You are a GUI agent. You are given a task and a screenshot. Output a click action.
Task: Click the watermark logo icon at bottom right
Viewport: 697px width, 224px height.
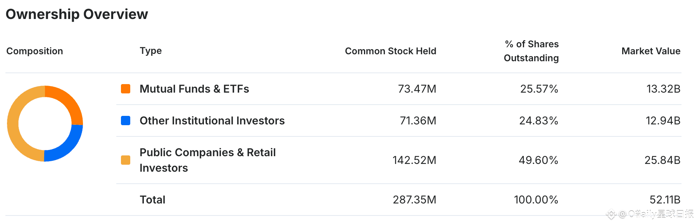(611, 214)
